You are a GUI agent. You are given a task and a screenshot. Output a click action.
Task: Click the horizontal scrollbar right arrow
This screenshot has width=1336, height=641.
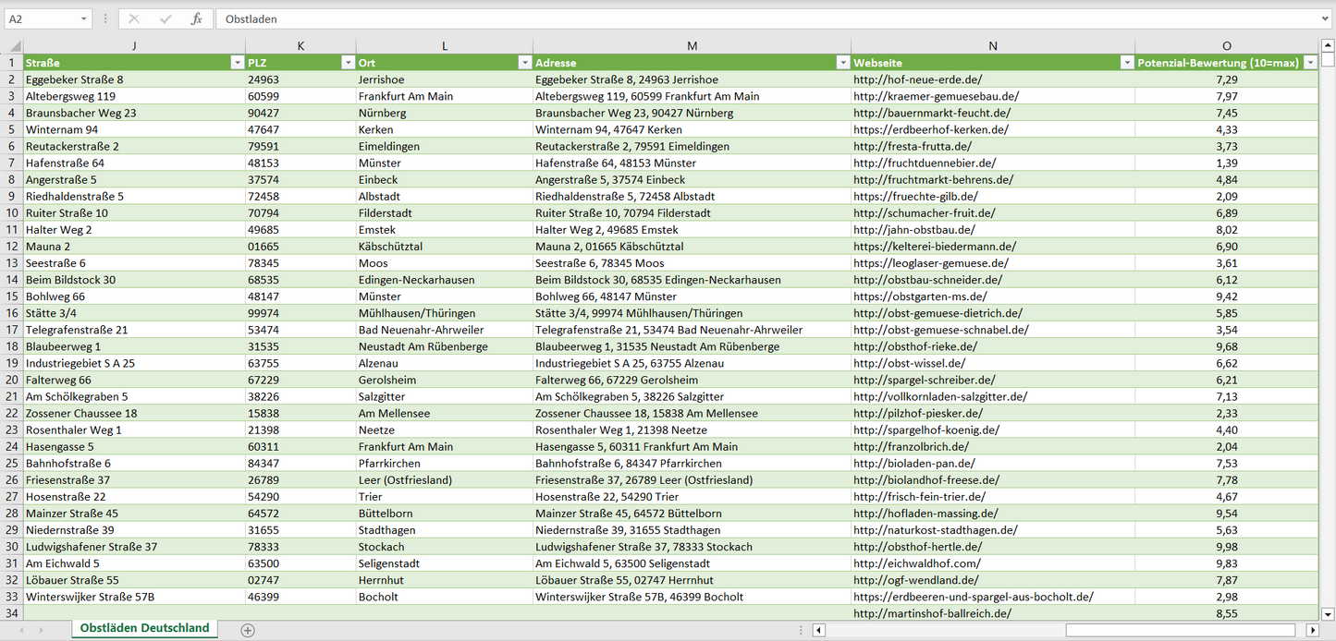[x=1311, y=630]
